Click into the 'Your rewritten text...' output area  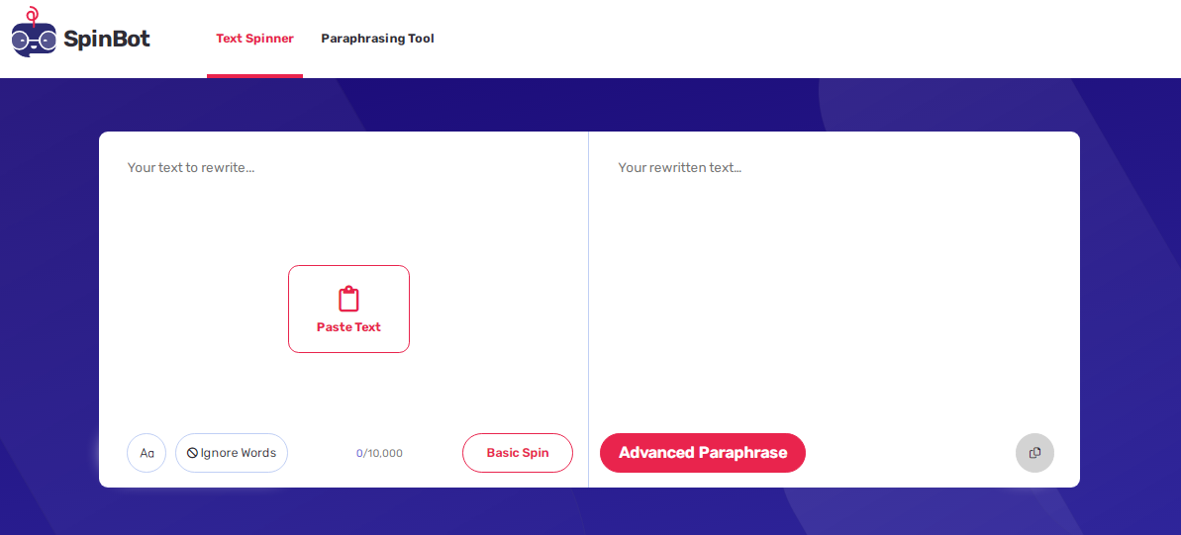pos(834,286)
